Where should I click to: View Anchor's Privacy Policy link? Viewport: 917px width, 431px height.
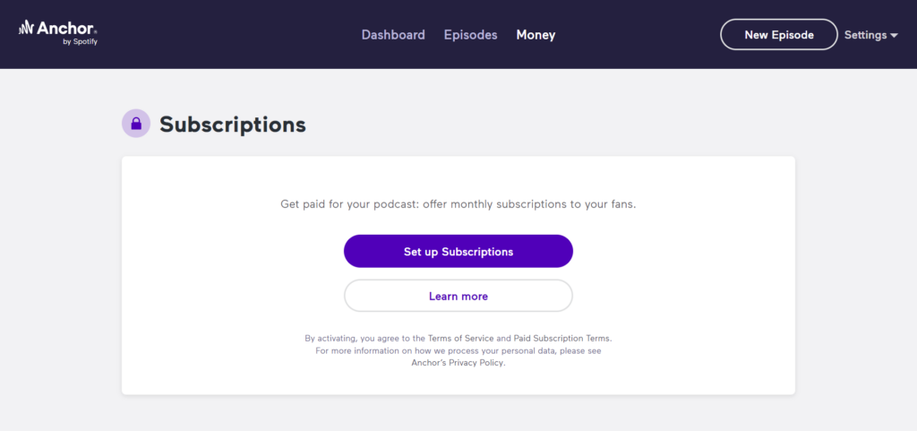458,363
